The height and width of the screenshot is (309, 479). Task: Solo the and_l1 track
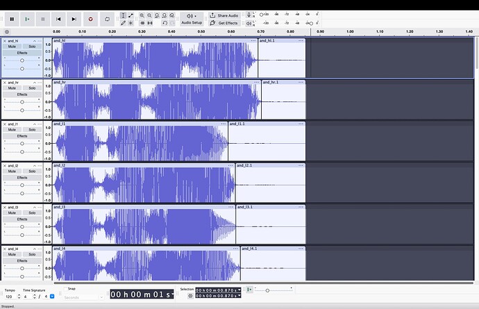pyautogui.click(x=32, y=130)
